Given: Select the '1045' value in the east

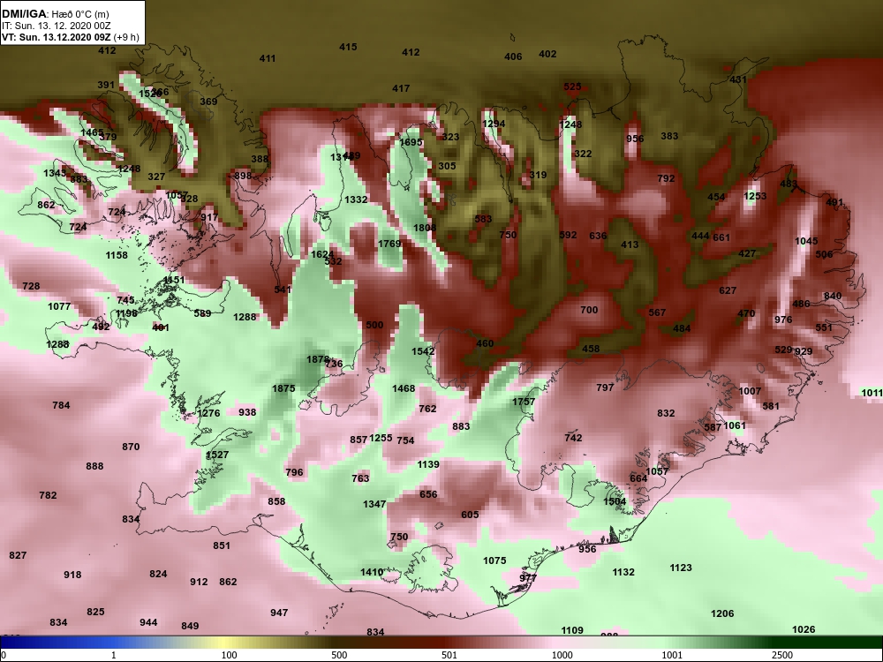Looking at the screenshot, I should point(806,241).
